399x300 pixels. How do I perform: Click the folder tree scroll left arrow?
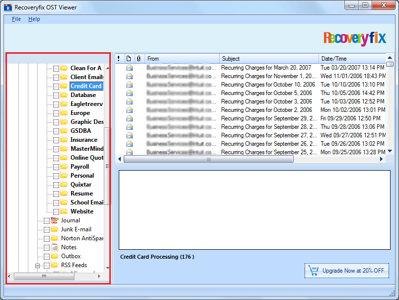coord(9,276)
